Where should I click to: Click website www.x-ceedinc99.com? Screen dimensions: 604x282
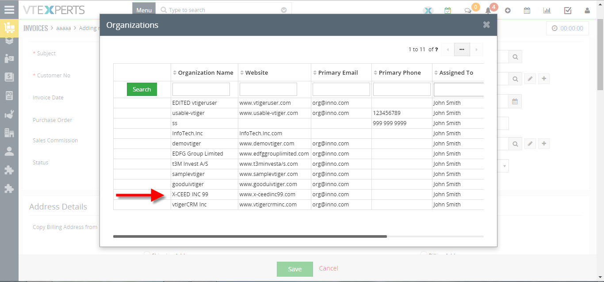coord(268,194)
